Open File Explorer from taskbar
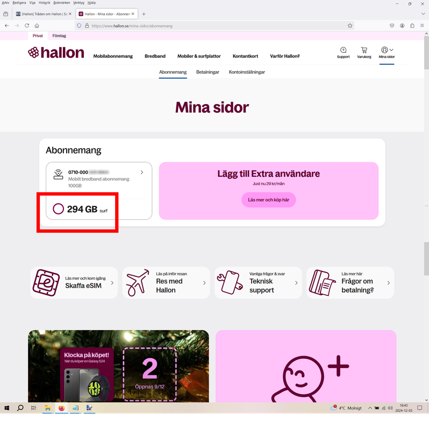The height and width of the screenshot is (431, 429). pyautogui.click(x=48, y=408)
